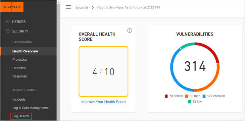The height and width of the screenshot is (121, 245).
Task: Collapse the SECURITY sidebar section
Action: (x=20, y=31)
